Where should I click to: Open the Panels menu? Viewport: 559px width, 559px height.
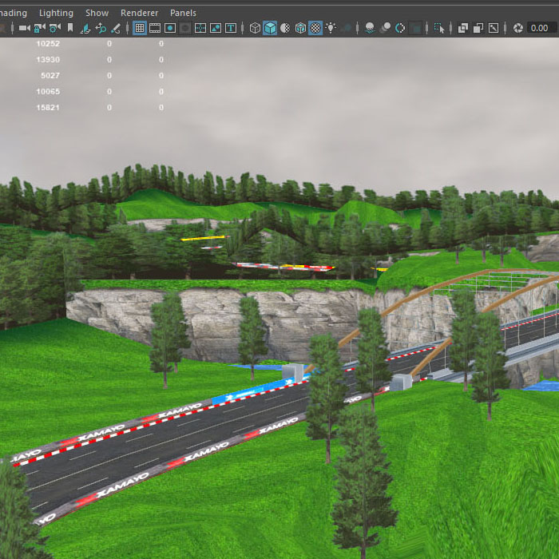[183, 13]
